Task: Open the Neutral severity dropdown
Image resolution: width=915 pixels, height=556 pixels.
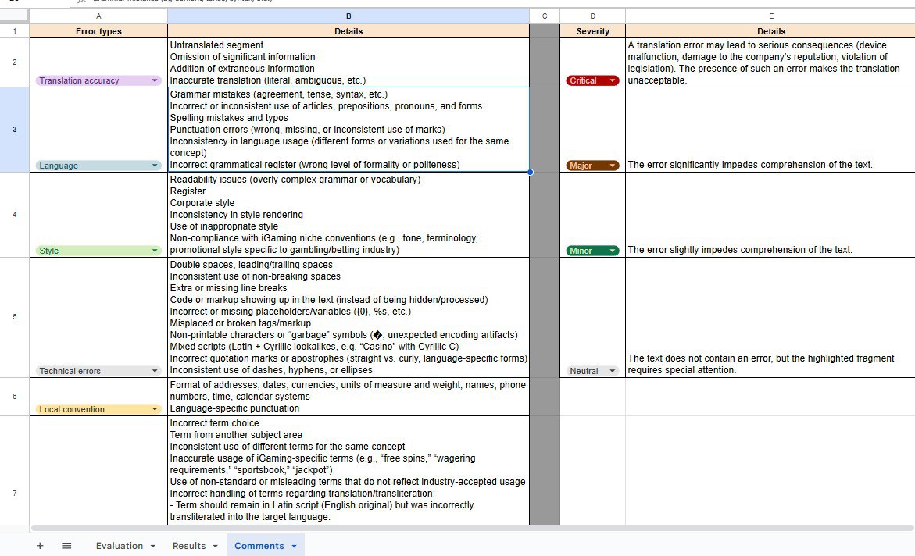Action: tap(612, 371)
